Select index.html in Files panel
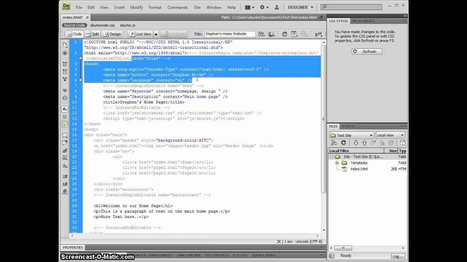This screenshot has width=467, height=262. pyautogui.click(x=359, y=169)
